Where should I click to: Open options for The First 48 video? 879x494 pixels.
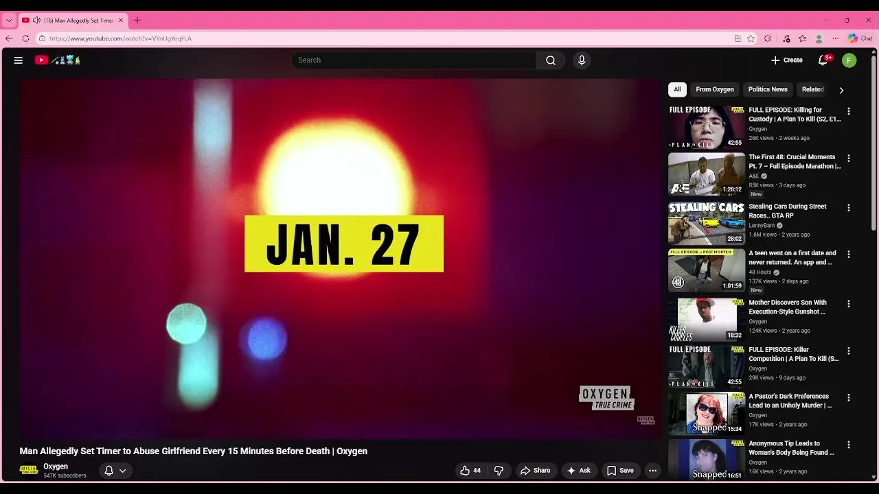click(x=849, y=158)
